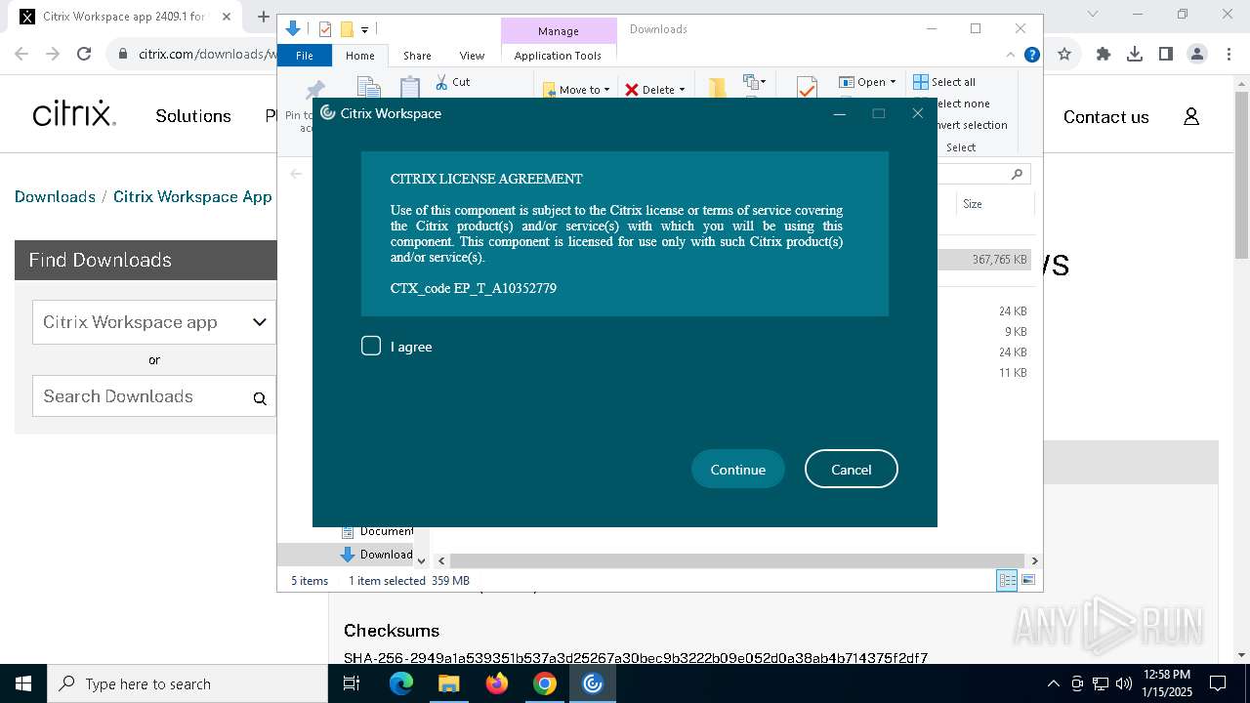Viewport: 1250px width, 703px height.
Task: Click the Properties checkmark icon
Action: (807, 88)
